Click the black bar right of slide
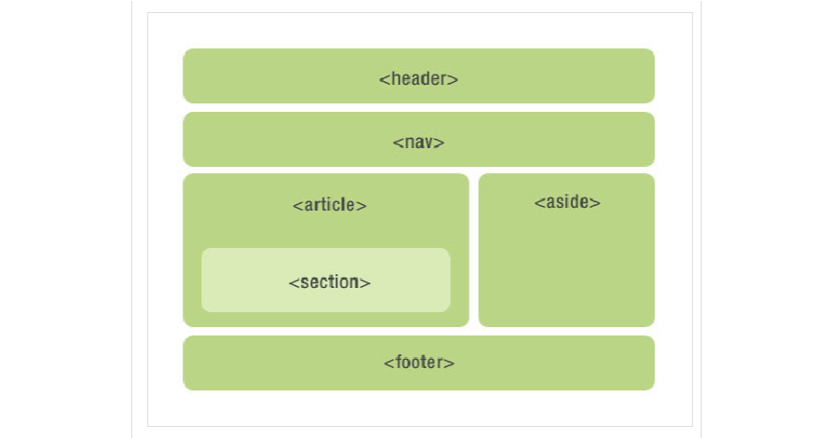 tap(766, 219)
